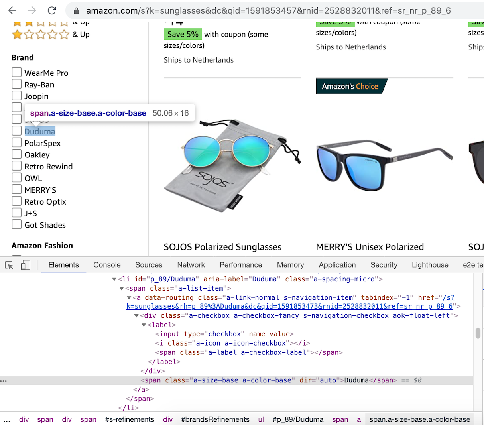Check the OWL brand checkbox
Screen dimensions: 484x425
tap(16, 177)
